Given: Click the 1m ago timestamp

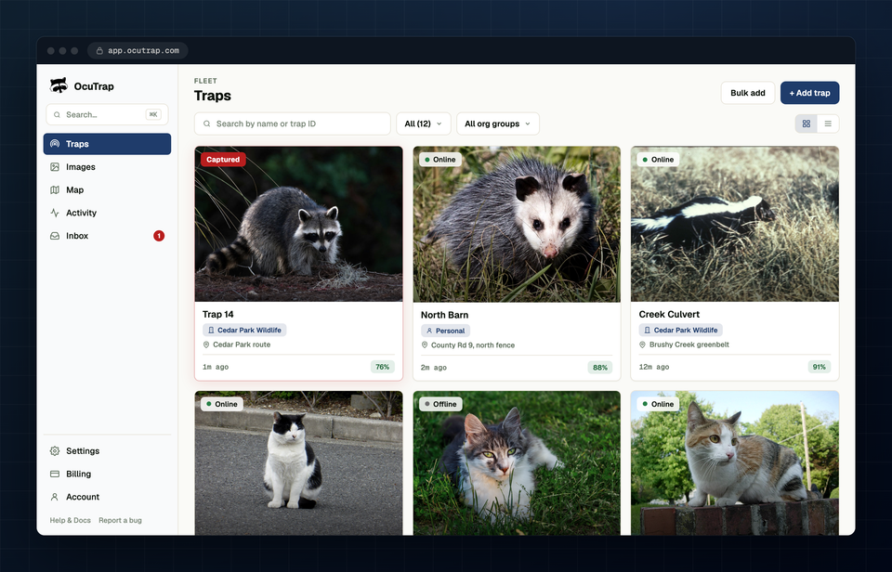Looking at the screenshot, I should (x=216, y=367).
